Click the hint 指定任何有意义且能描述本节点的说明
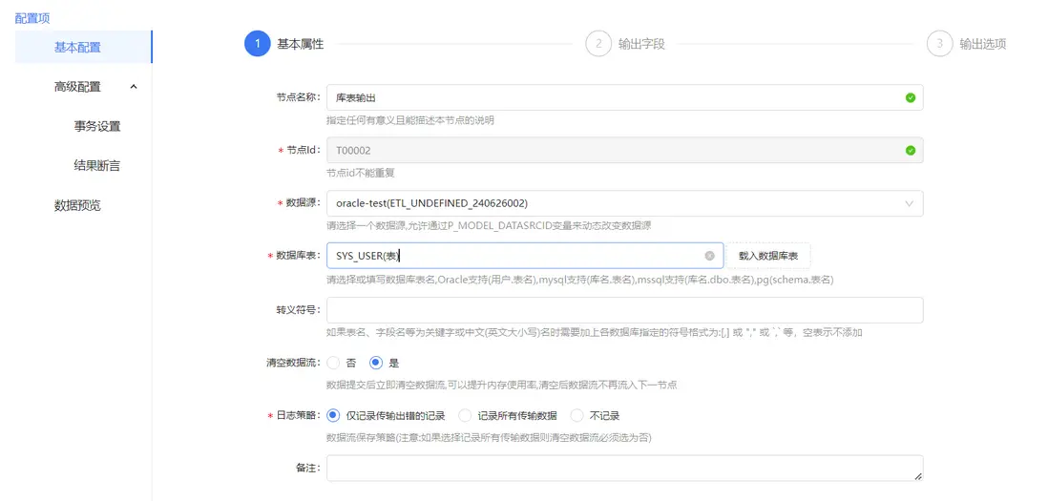The image size is (1048, 501). [x=410, y=120]
